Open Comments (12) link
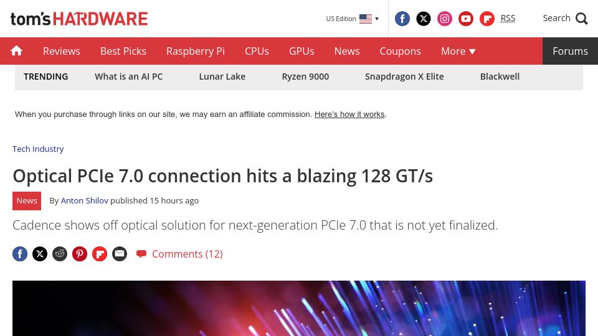Screen dimensions: 598x336 tap(187, 254)
